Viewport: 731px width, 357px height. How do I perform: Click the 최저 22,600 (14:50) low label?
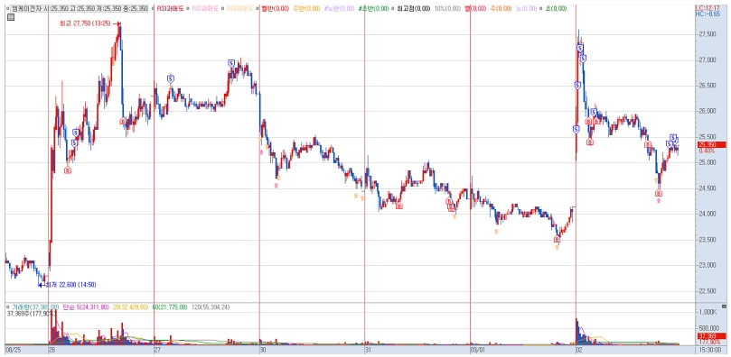(x=70, y=285)
